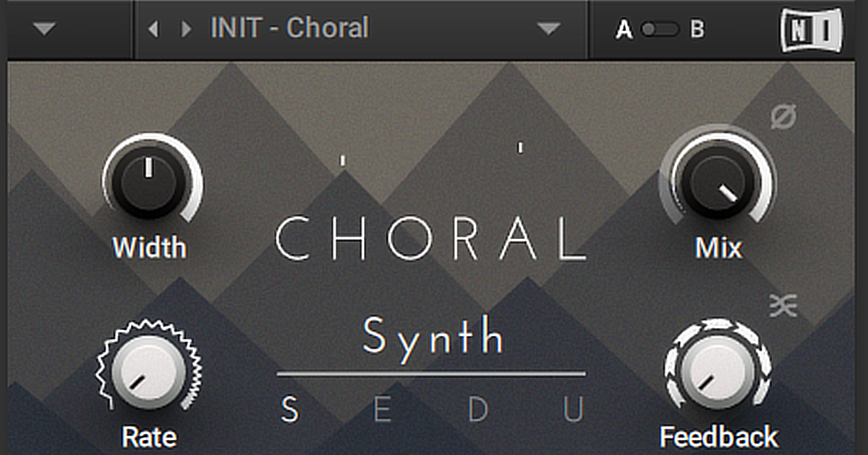Switch to the D mode
The width and height of the screenshot is (868, 455).
(478, 410)
